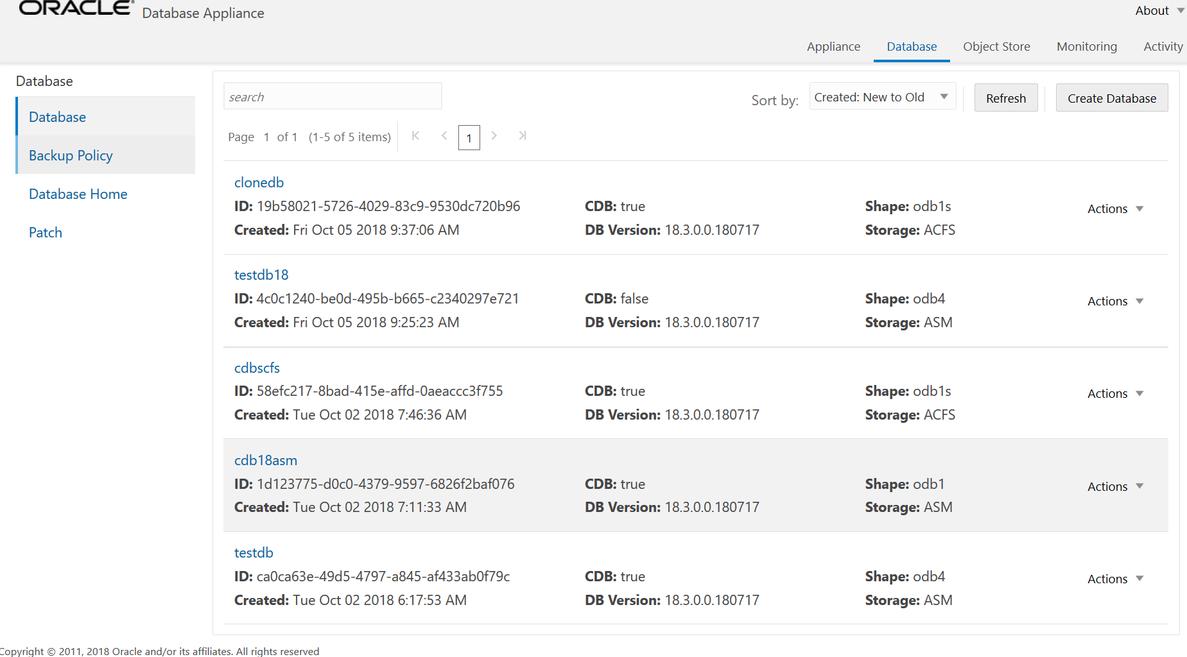The width and height of the screenshot is (1187, 657).
Task: Jump to the last page arrow
Action: [x=522, y=136]
